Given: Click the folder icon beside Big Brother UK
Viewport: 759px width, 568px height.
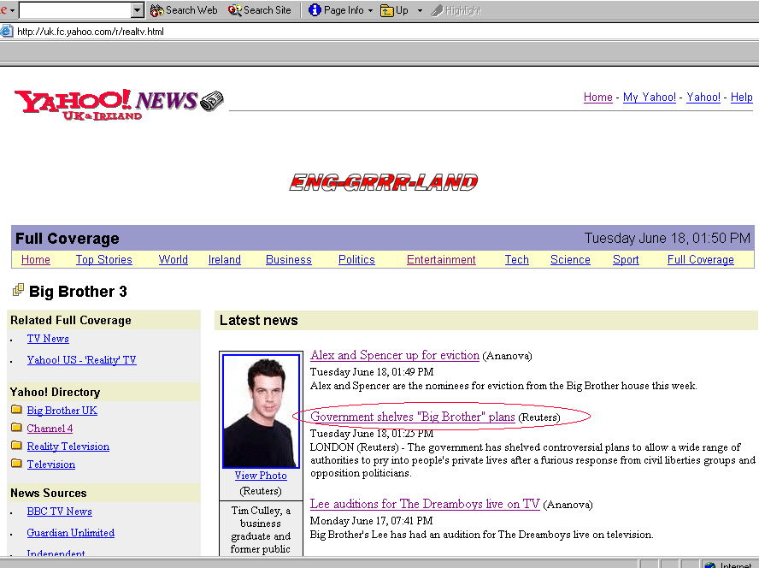Looking at the screenshot, I should point(16,410).
